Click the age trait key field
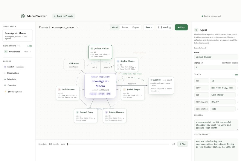Screen dimensions: 241x161 [202, 81]
